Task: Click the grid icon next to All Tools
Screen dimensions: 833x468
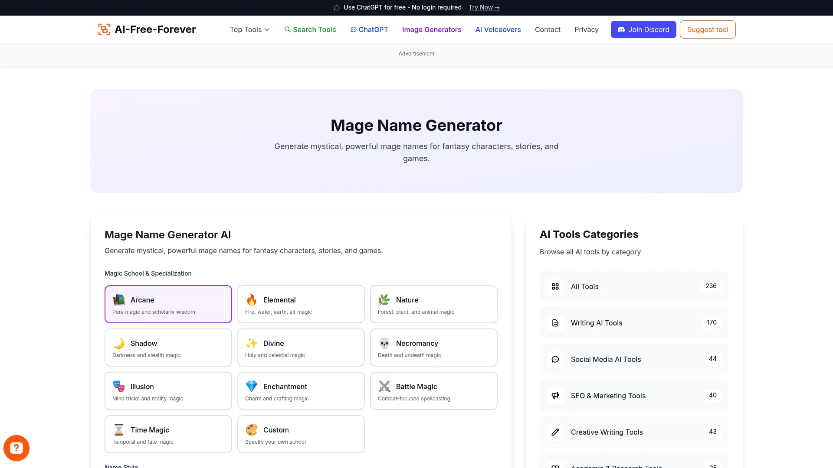Action: [555, 286]
